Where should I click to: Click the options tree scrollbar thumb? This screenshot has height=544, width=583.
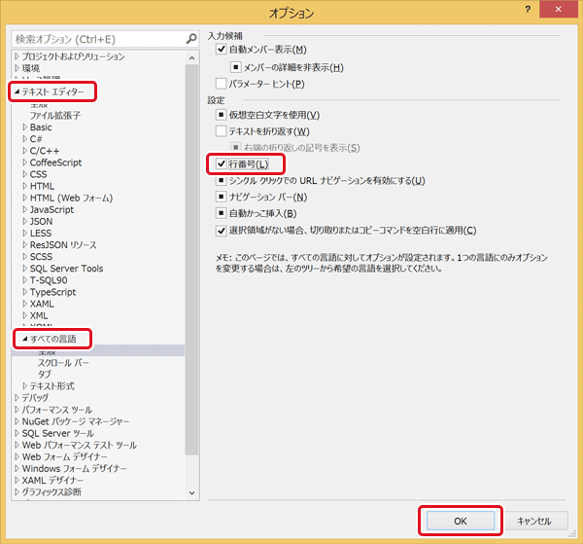click(x=191, y=260)
